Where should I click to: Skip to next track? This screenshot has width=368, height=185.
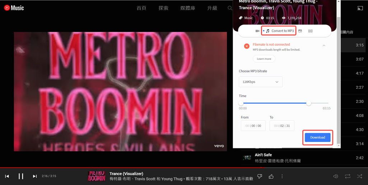[35, 176]
